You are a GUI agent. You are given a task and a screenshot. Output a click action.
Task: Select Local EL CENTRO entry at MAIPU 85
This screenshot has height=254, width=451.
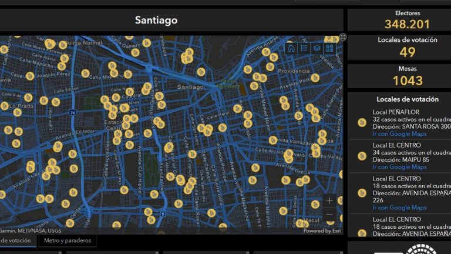405,155
